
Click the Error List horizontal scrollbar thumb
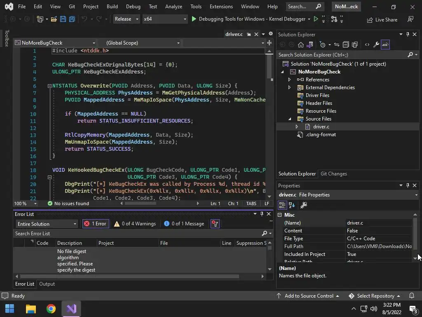(129, 276)
